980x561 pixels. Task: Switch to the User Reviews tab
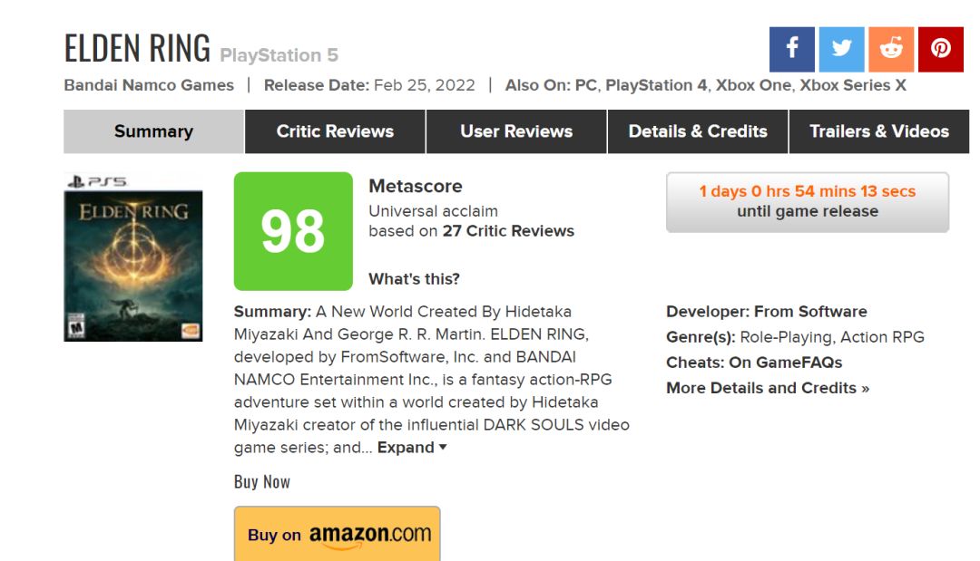[516, 131]
